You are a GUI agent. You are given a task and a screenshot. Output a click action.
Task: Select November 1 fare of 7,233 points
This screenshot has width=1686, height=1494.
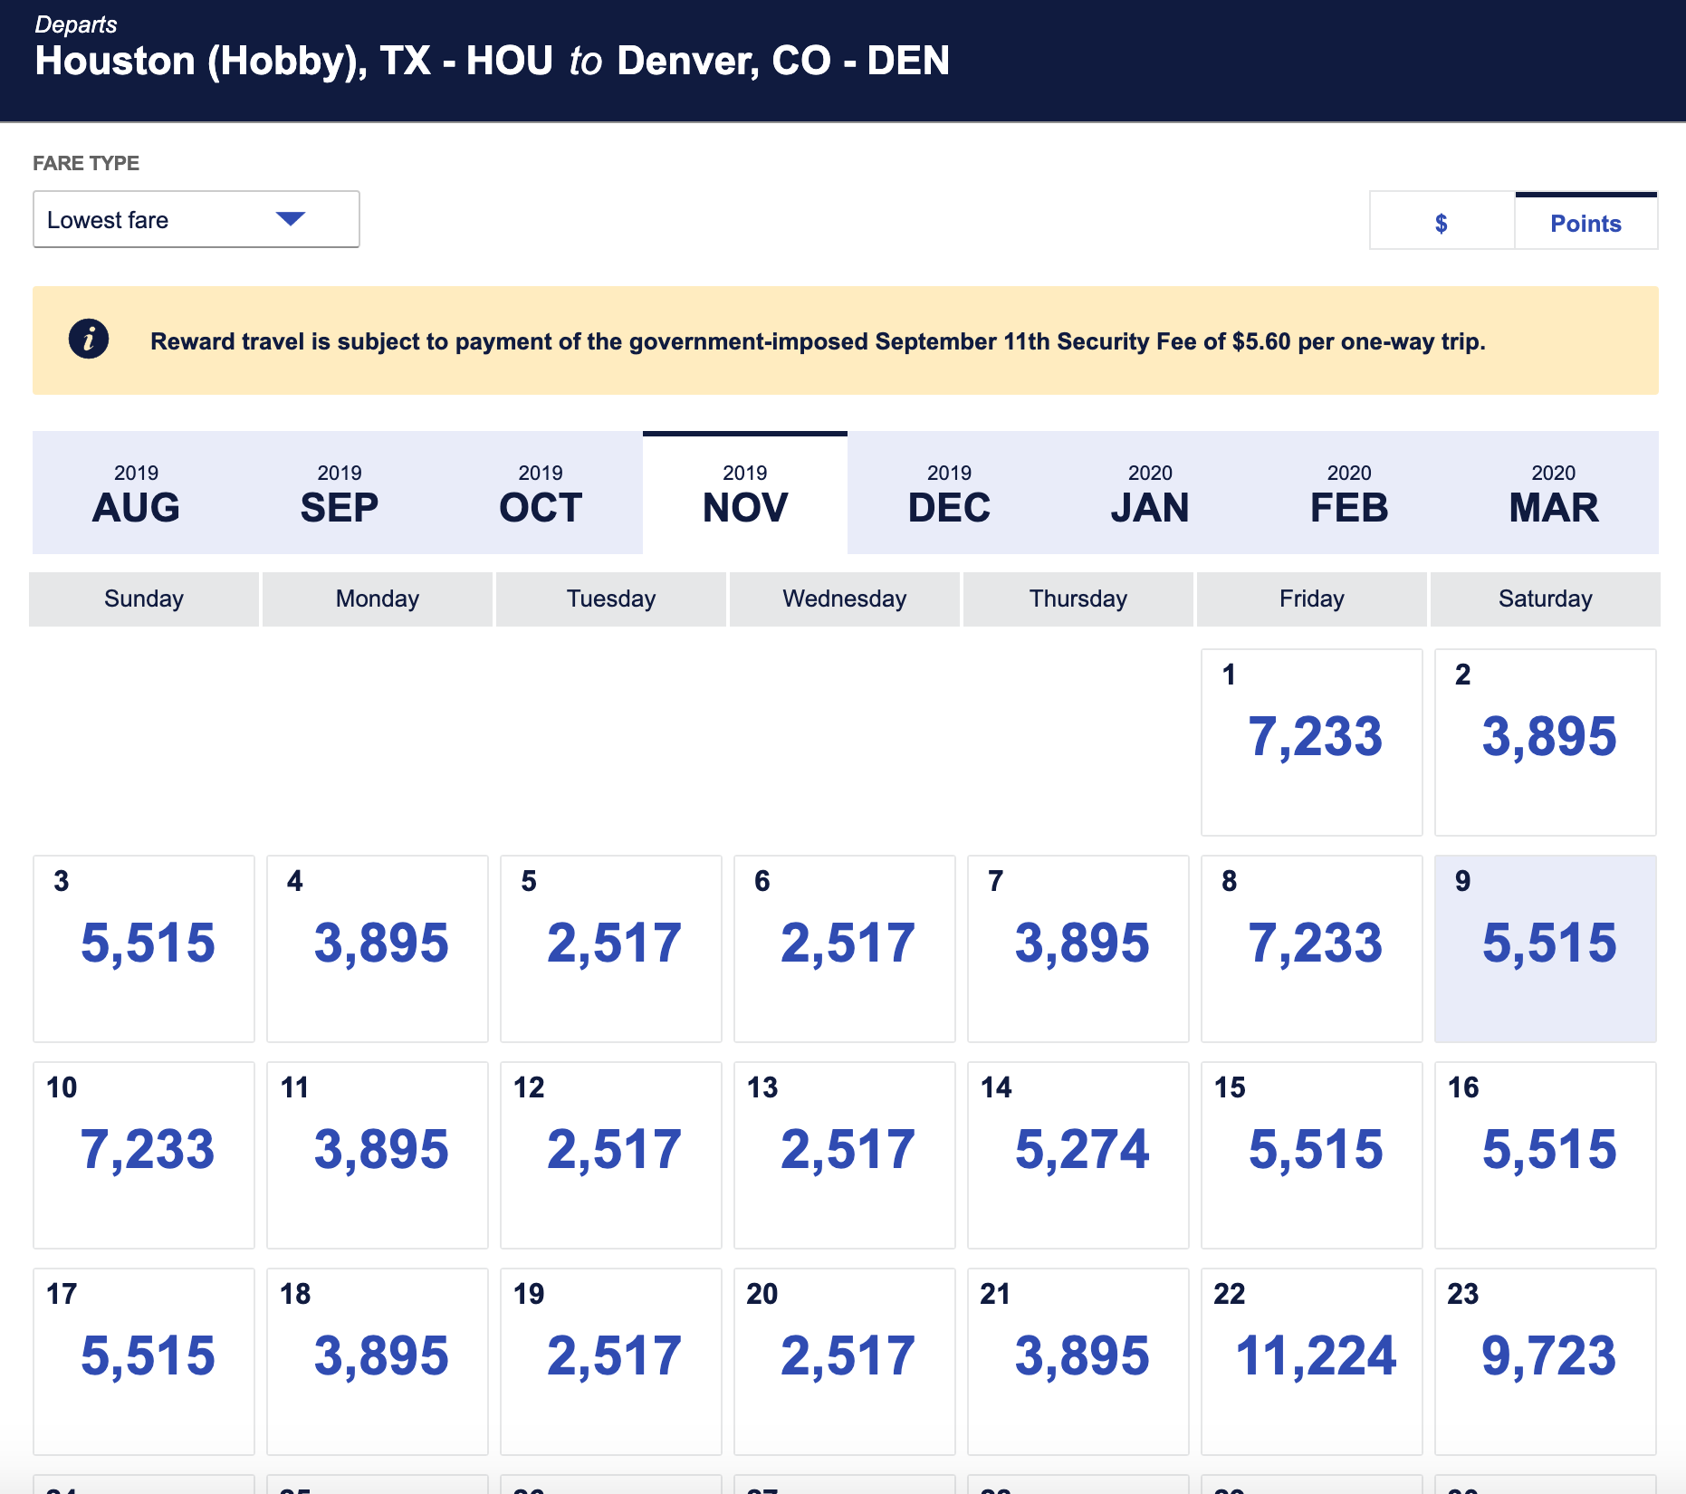(1312, 741)
